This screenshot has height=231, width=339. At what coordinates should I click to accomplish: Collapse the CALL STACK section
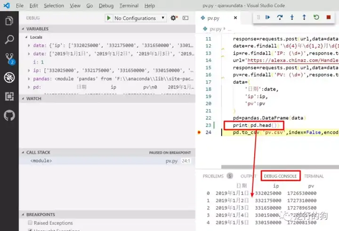(23, 152)
